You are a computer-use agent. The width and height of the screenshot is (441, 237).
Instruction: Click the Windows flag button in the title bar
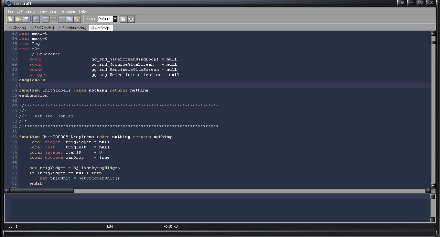(402, 3)
